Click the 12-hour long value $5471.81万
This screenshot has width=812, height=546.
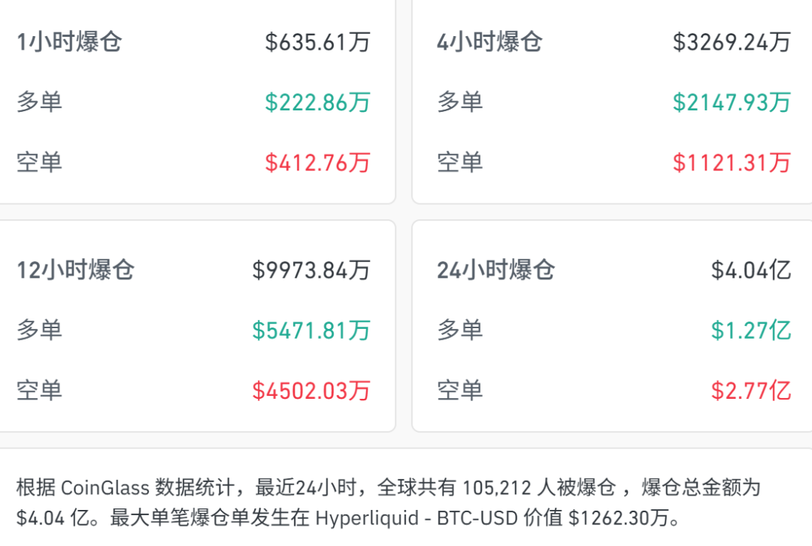coord(311,330)
